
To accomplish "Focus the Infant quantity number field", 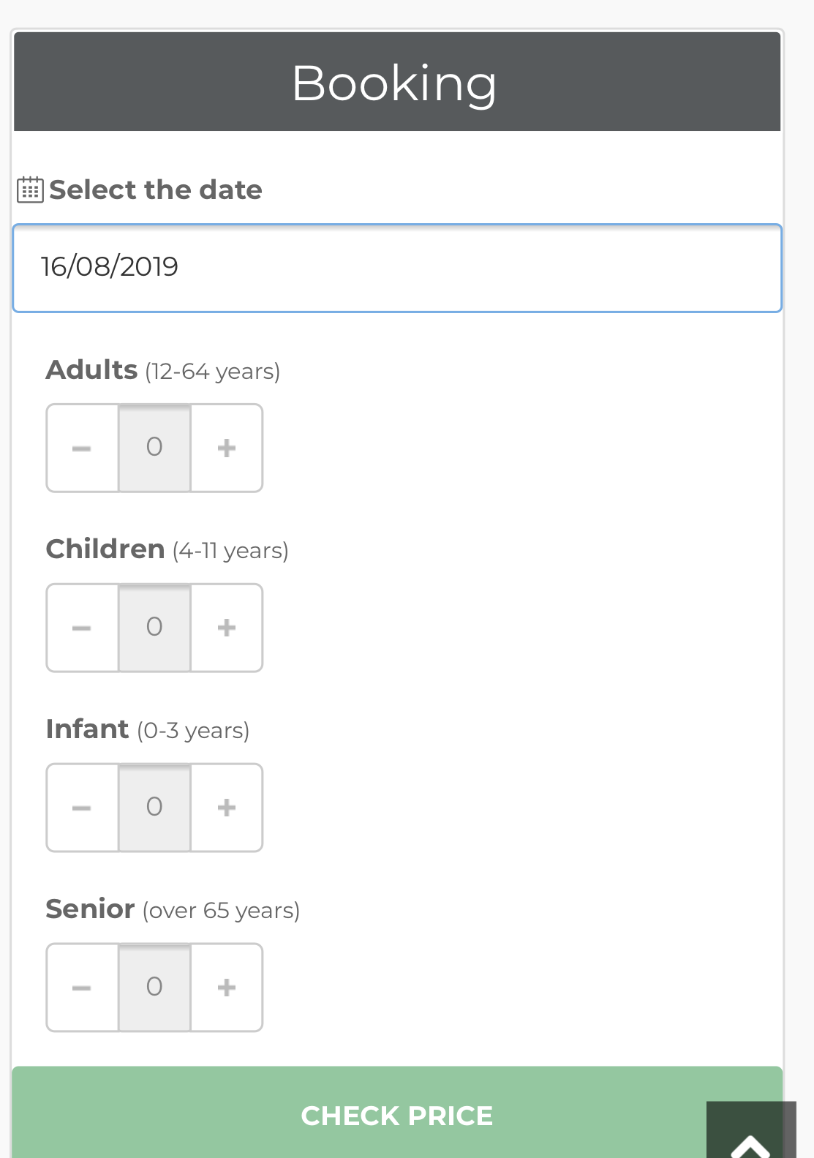I will click(154, 808).
